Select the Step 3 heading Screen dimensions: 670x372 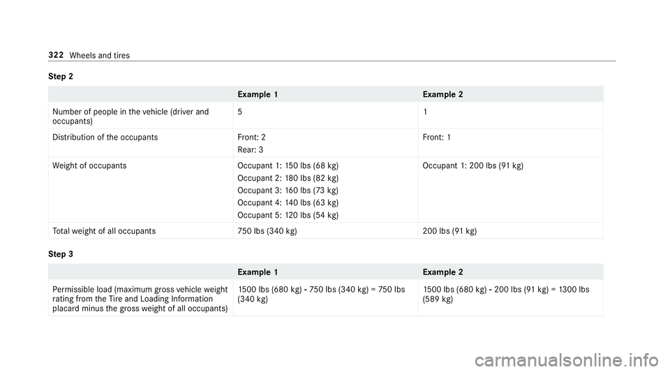tap(61, 254)
